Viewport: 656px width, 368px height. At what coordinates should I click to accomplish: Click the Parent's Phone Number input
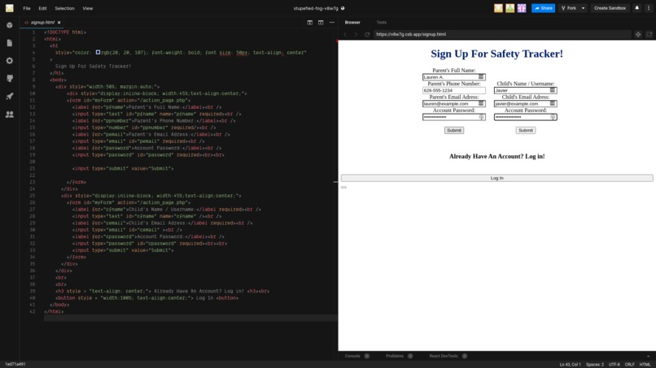pos(454,90)
